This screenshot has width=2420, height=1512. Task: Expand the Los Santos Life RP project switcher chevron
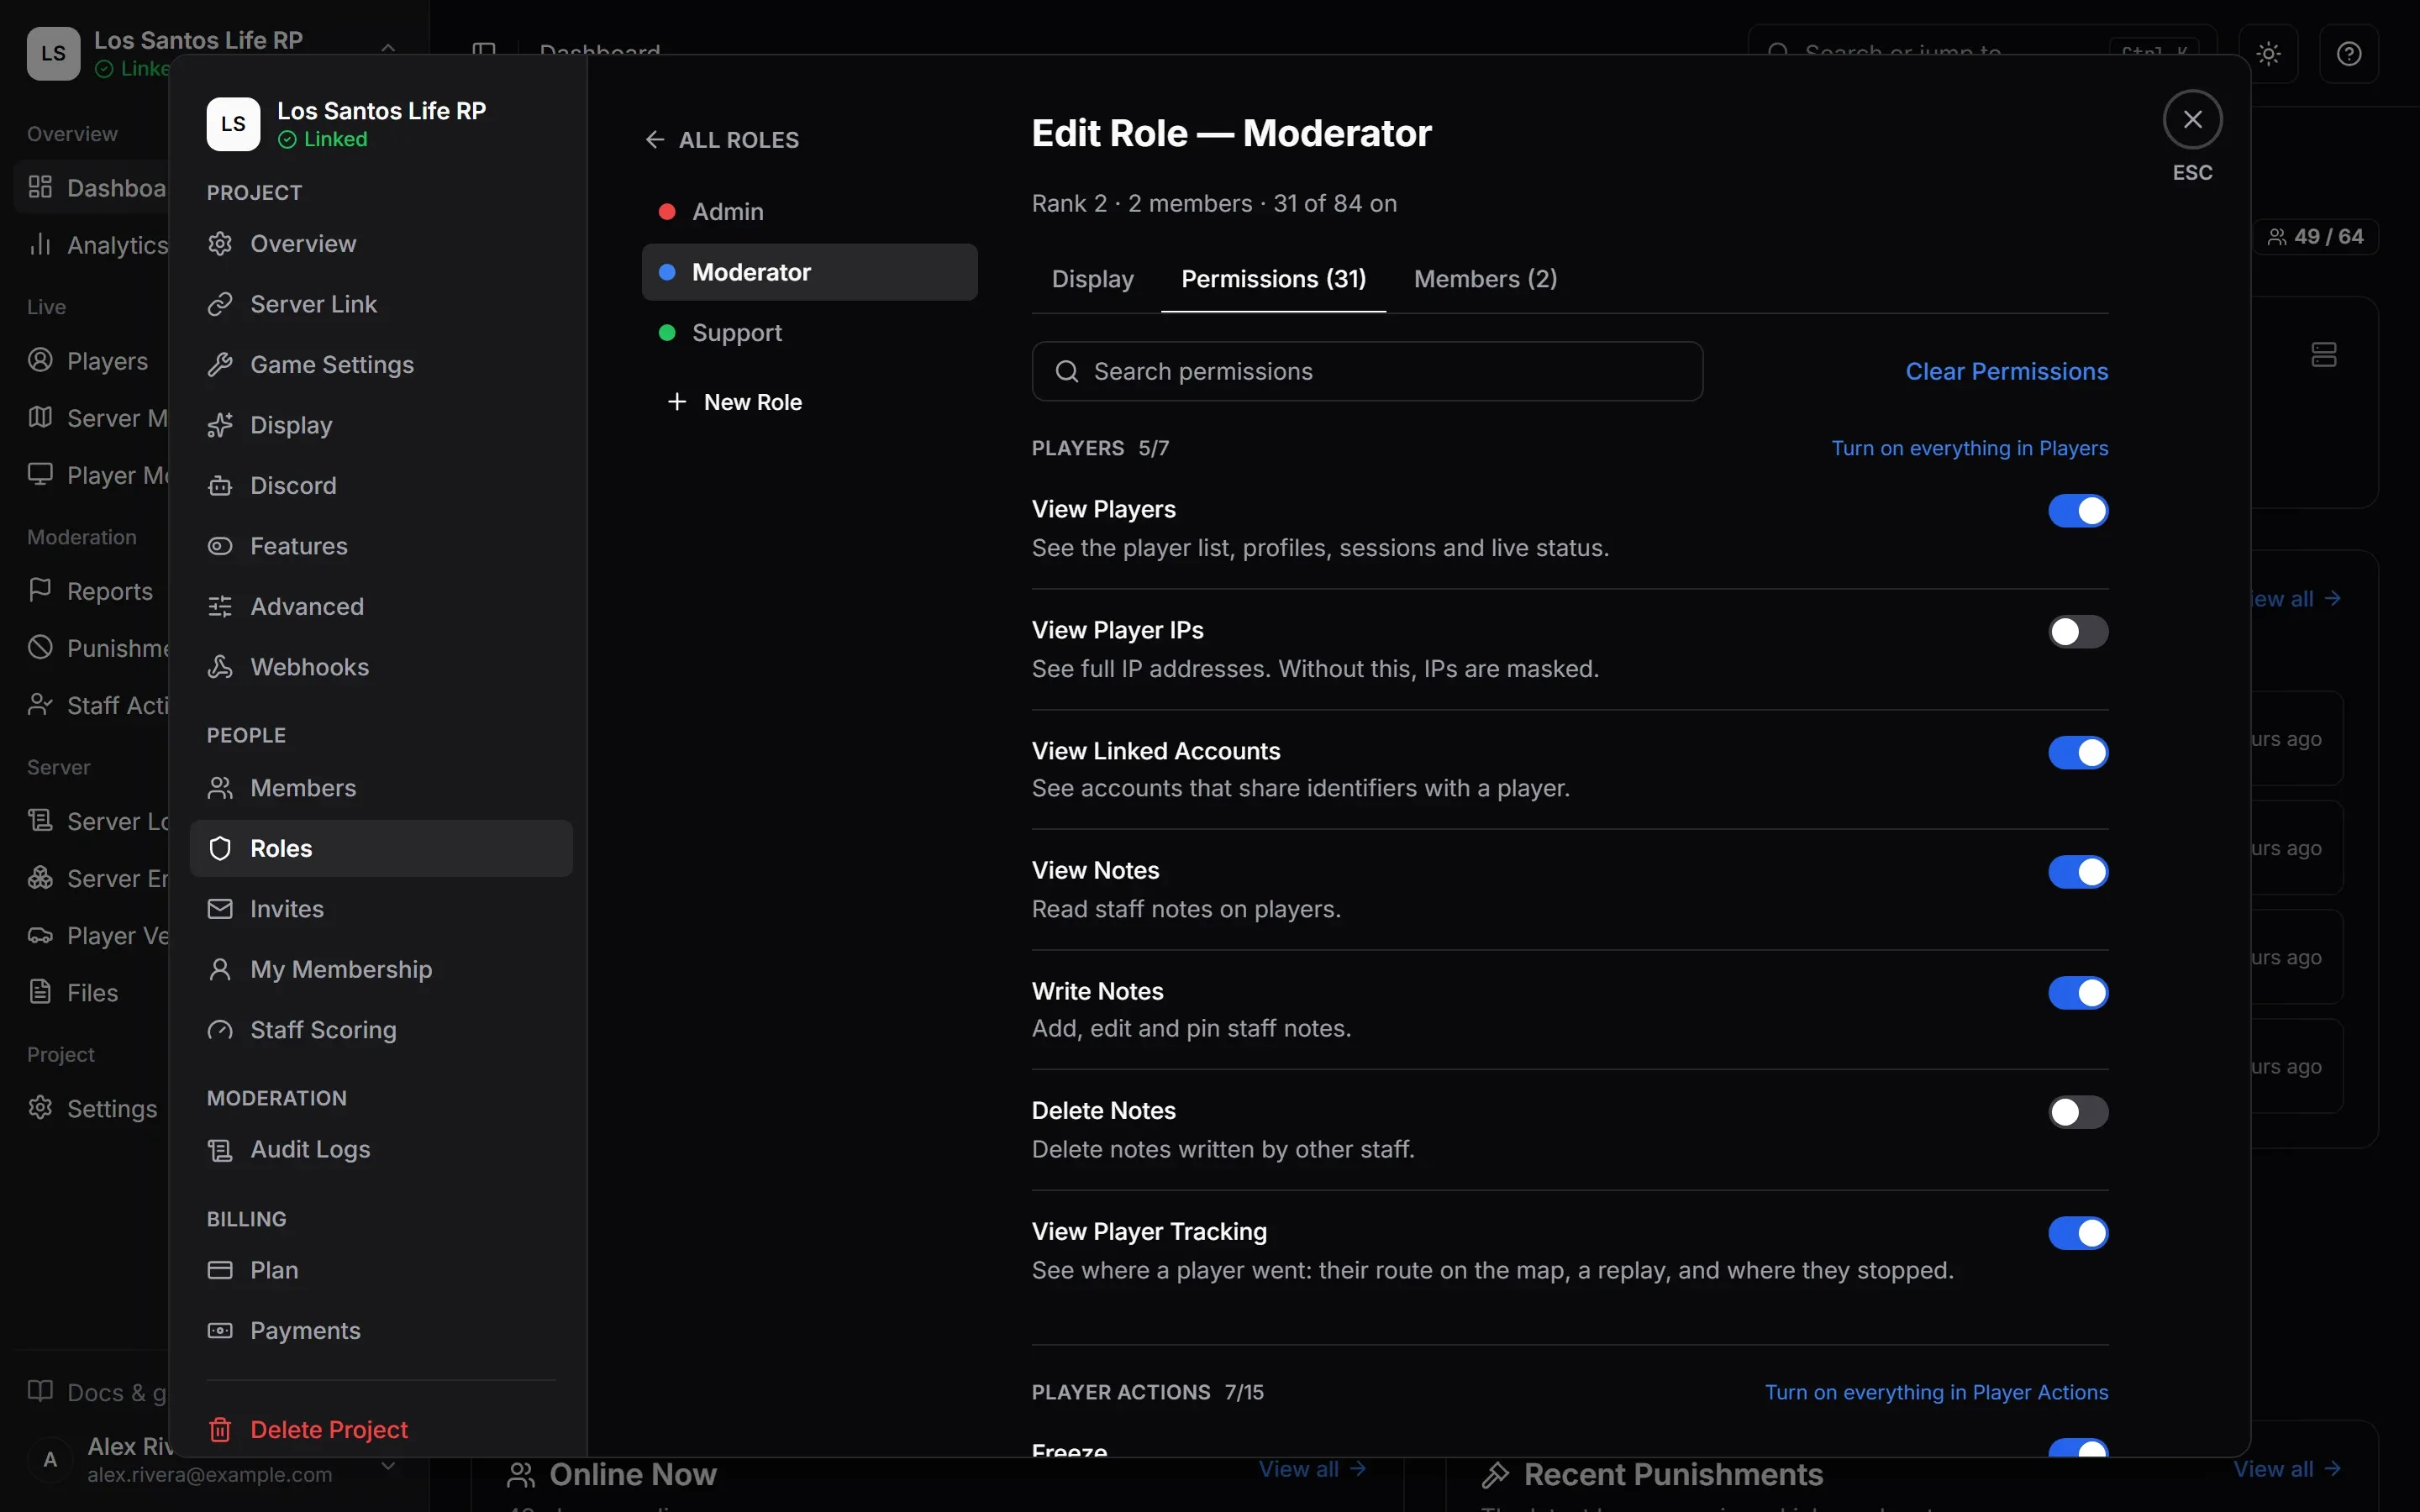388,48
